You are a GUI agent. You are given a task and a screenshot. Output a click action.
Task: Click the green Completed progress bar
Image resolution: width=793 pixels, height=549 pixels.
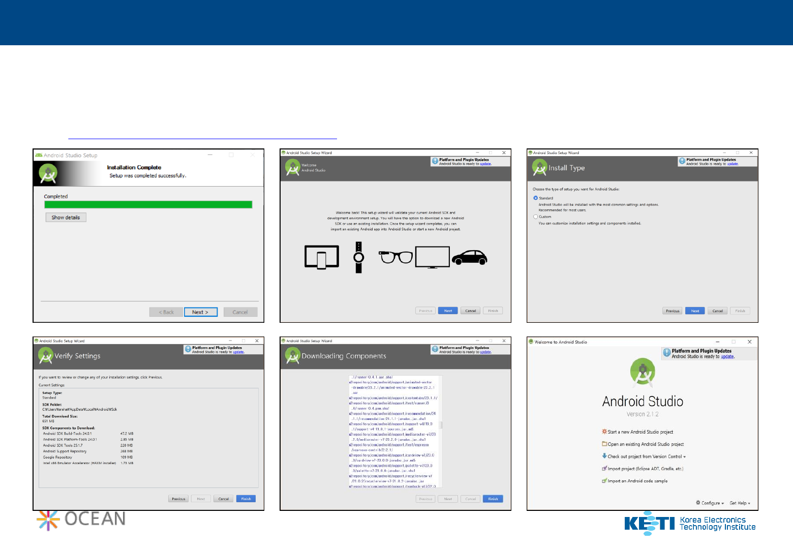point(148,204)
